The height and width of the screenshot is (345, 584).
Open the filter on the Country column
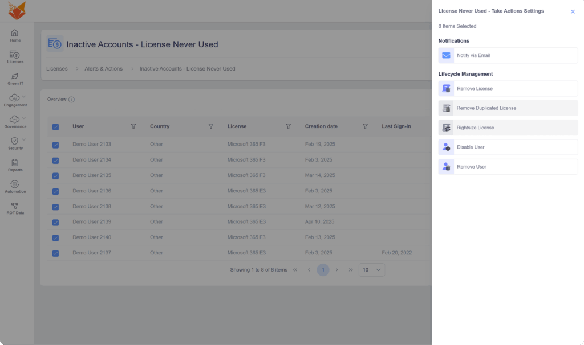click(211, 126)
